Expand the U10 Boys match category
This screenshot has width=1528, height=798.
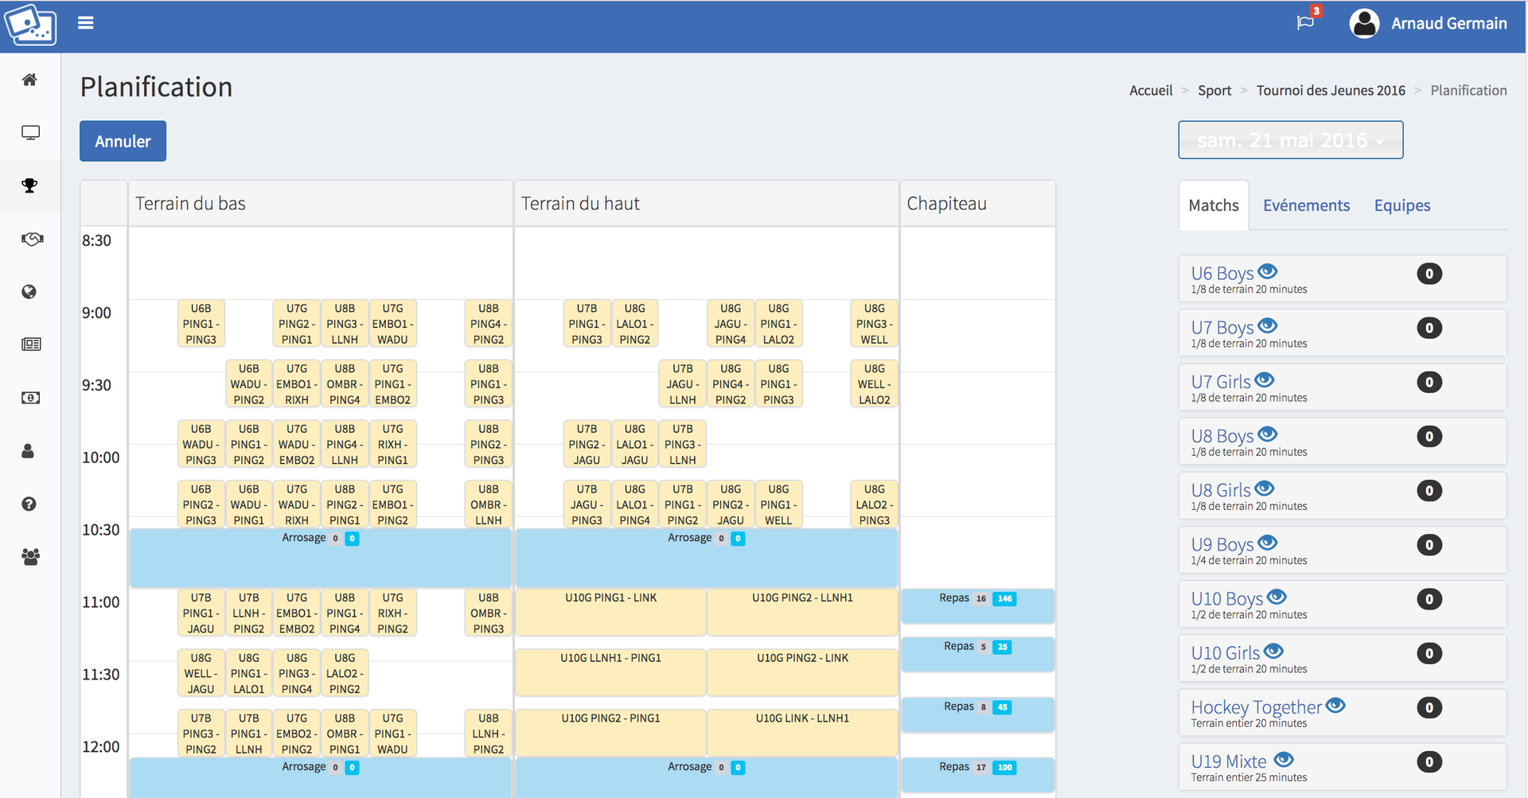click(1226, 599)
